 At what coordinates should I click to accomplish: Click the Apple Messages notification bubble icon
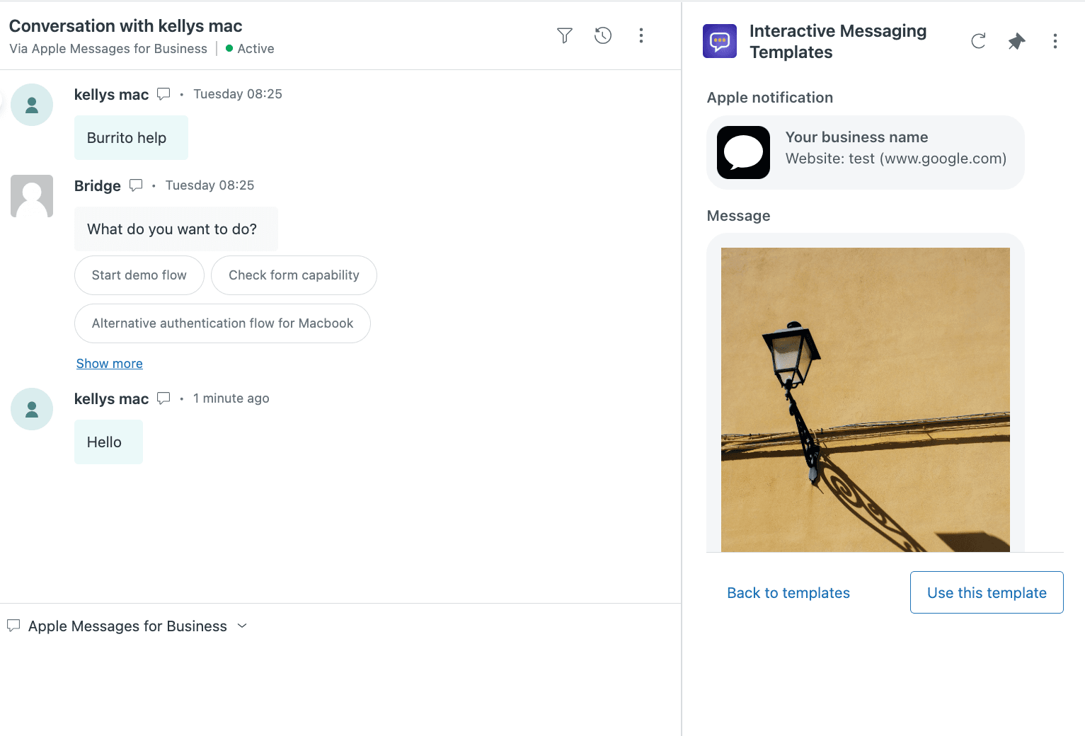(x=743, y=152)
